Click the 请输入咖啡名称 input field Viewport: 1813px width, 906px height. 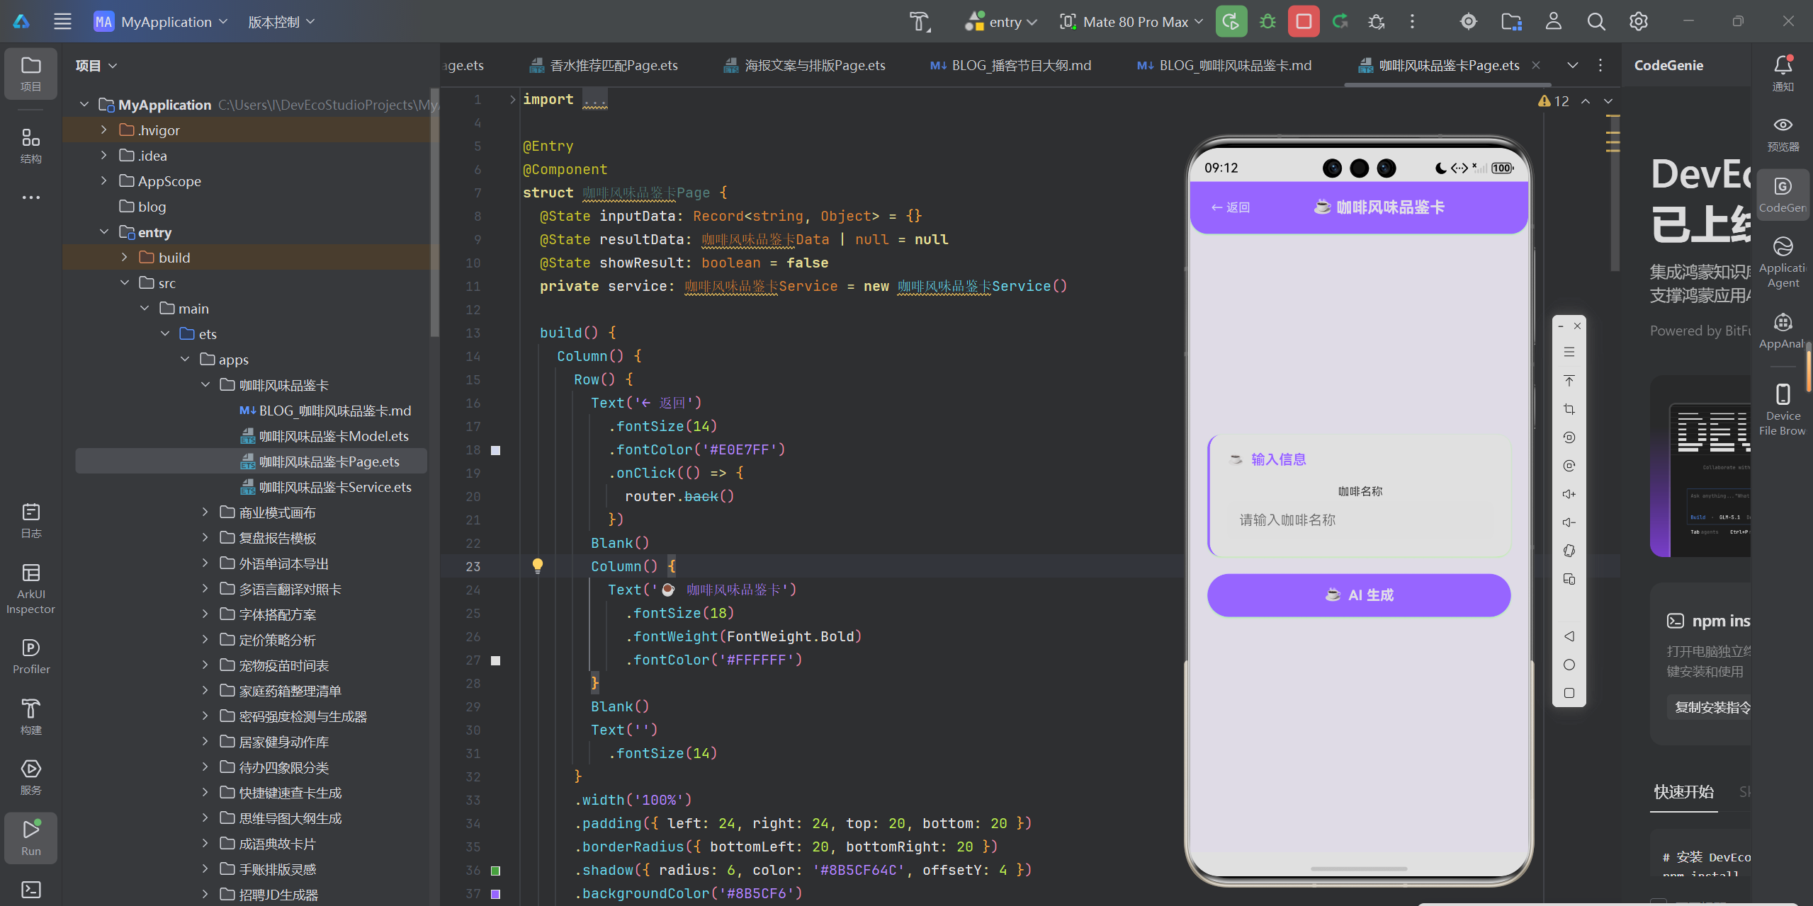[x=1360, y=520]
